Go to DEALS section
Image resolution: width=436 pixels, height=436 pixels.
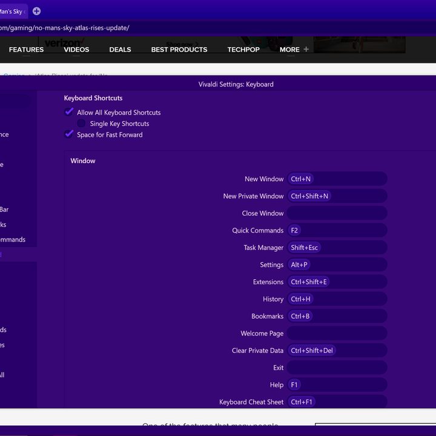120,50
